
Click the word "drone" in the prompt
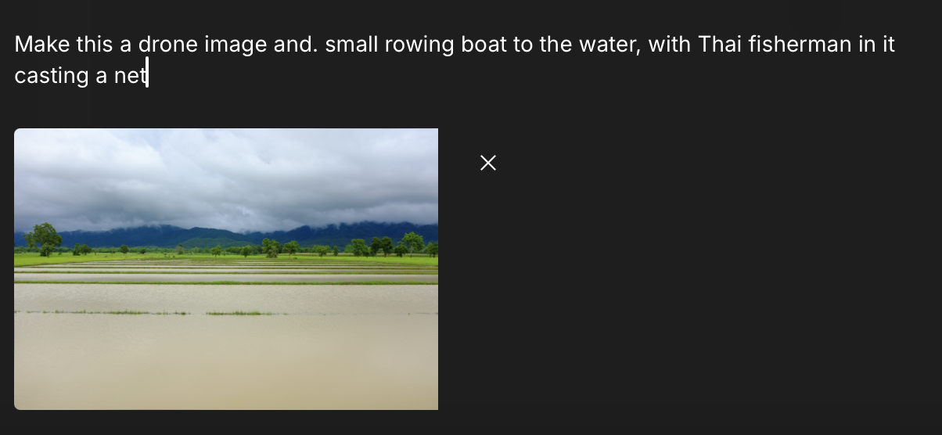coord(168,45)
